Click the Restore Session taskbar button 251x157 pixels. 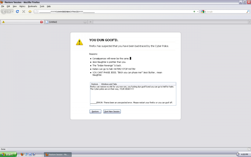click(x=58, y=154)
